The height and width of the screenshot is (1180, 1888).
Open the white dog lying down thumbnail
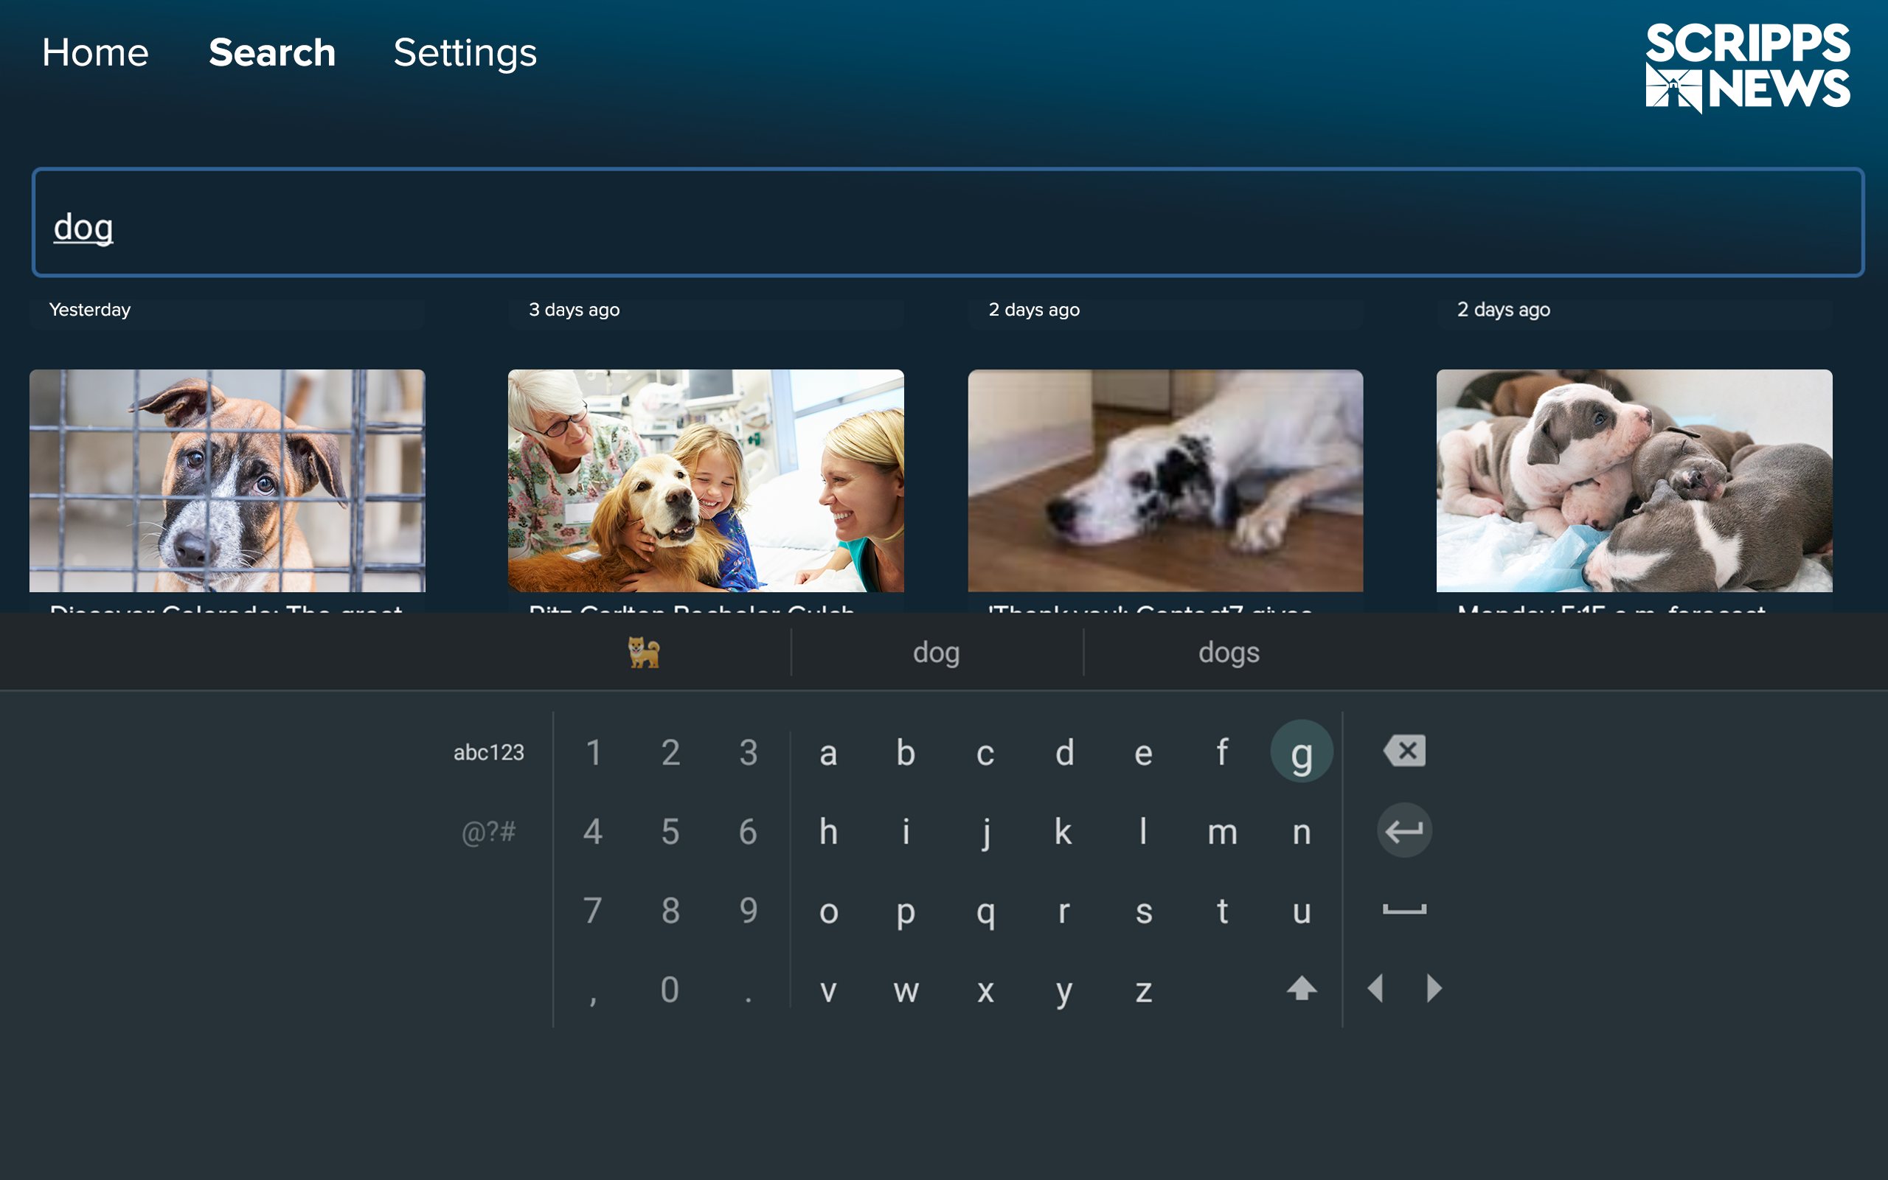[1165, 481]
